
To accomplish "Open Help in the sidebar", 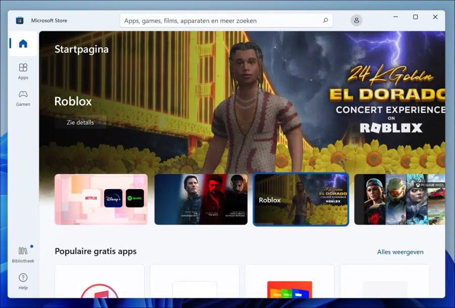I will coord(23,282).
